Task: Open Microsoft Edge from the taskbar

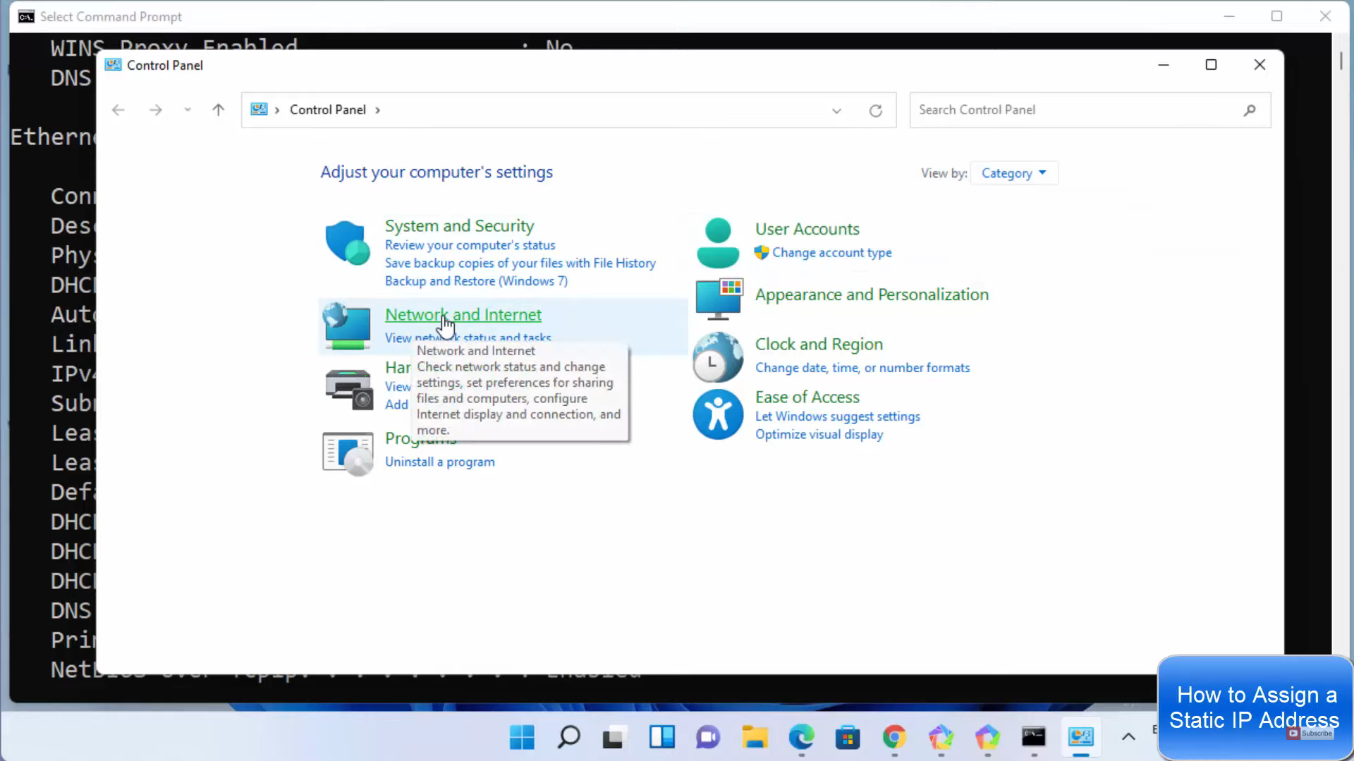Action: click(x=801, y=738)
